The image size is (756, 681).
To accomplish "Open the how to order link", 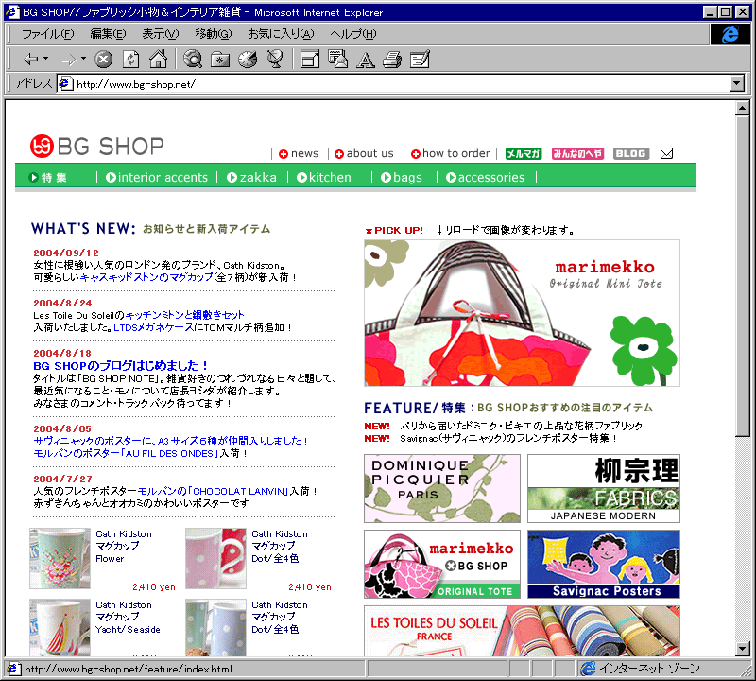I will 451,153.
